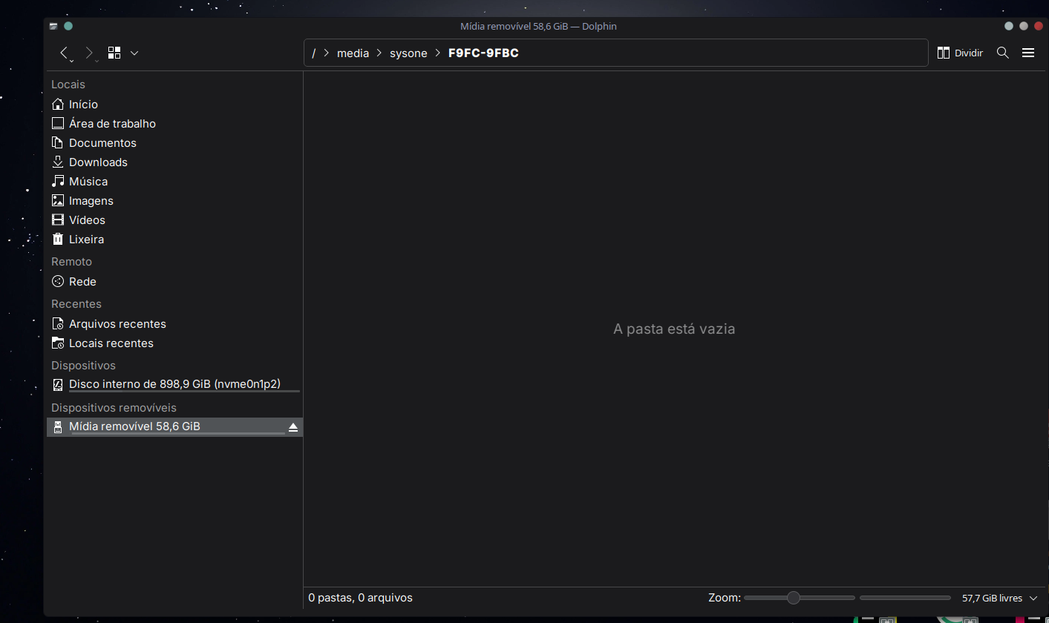
Task: Click the F9FC-9FBC current folder breadcrumb
Action: 483,53
